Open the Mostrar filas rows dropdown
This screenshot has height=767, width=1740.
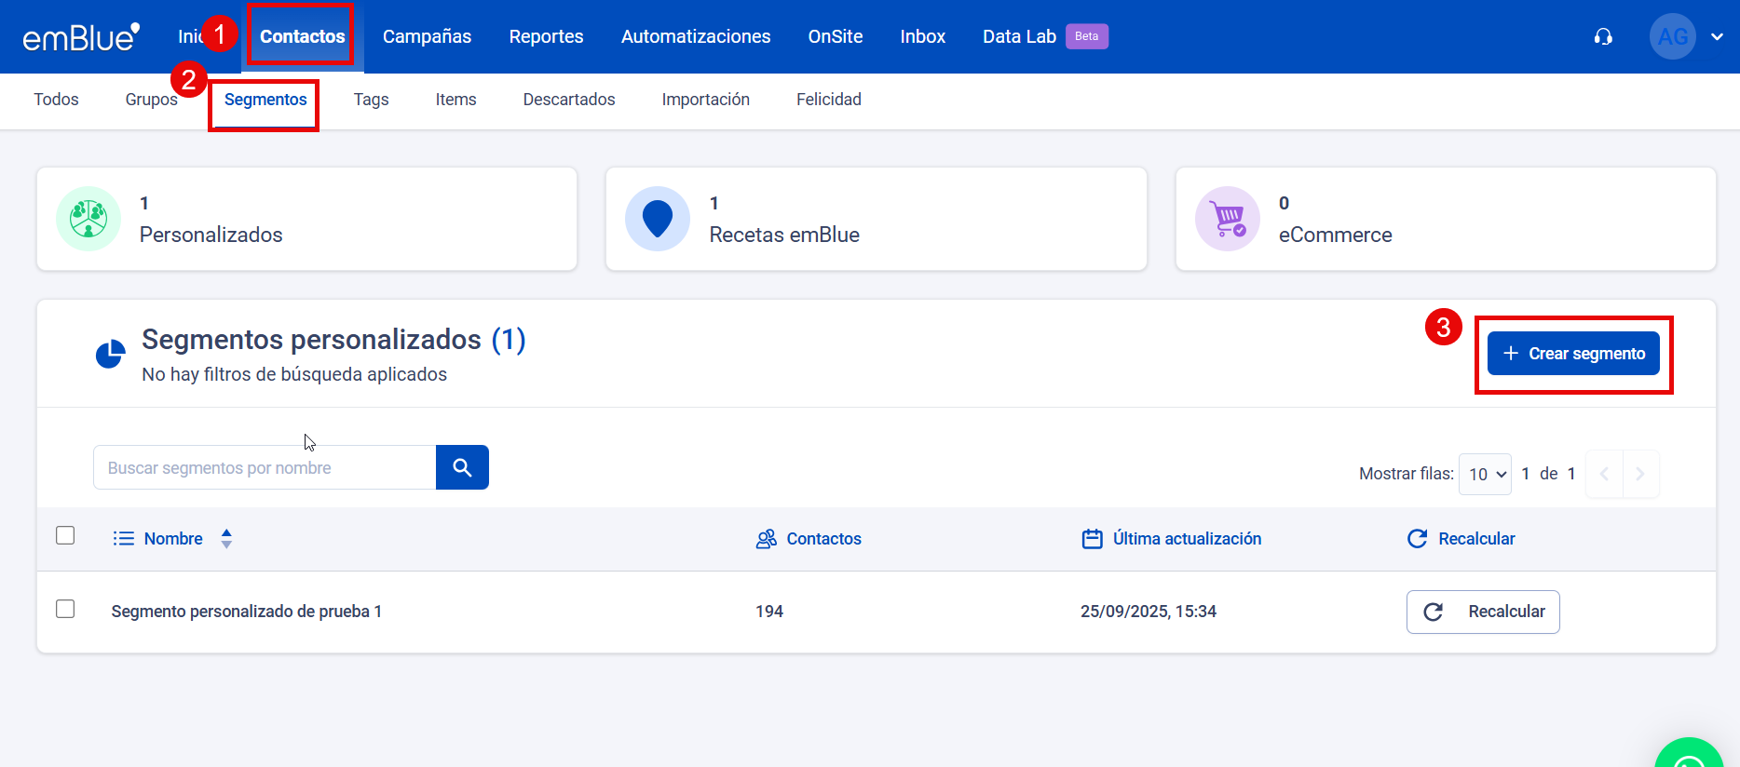1486,475
